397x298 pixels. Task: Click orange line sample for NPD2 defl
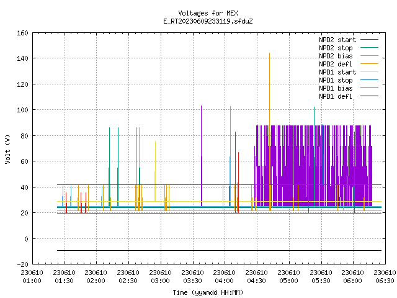click(x=370, y=63)
